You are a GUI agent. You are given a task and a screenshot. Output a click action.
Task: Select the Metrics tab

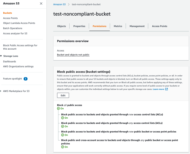(x=118, y=26)
